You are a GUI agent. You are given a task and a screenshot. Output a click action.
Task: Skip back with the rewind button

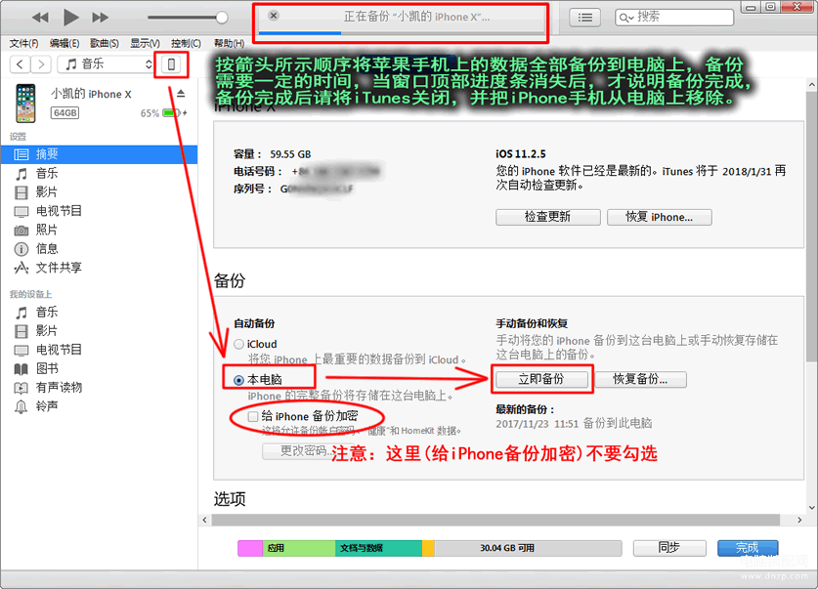40,18
